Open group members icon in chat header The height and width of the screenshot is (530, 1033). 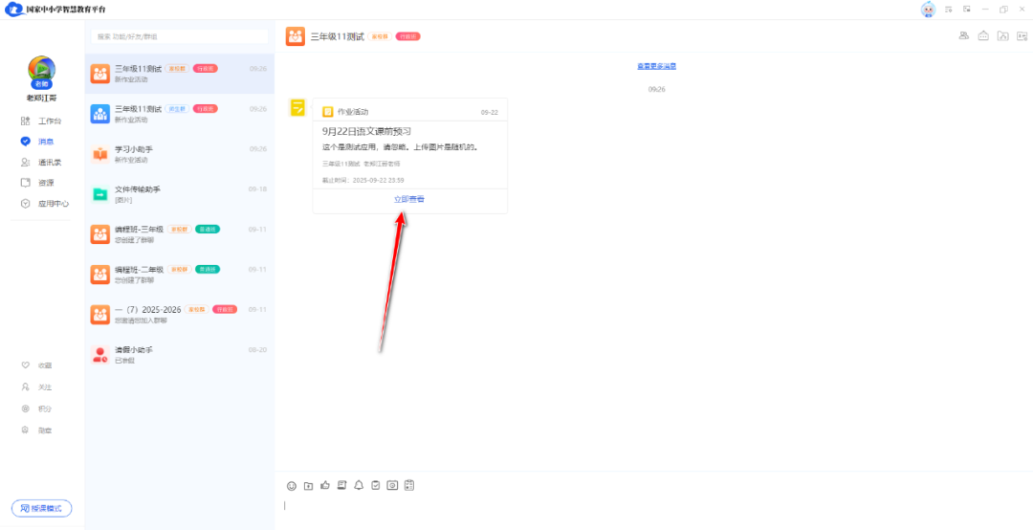point(964,36)
